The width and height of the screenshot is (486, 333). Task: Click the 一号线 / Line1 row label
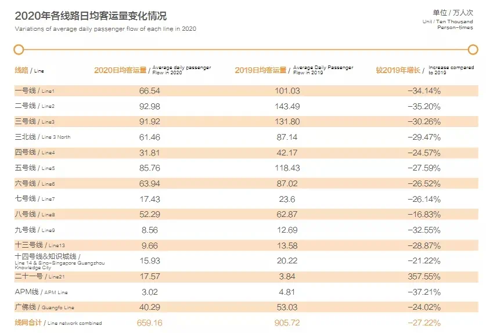click(x=35, y=91)
